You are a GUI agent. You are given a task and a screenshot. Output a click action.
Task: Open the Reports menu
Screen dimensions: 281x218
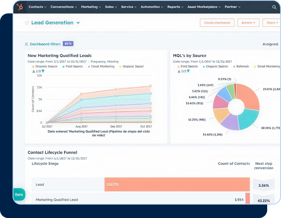tap(175, 7)
